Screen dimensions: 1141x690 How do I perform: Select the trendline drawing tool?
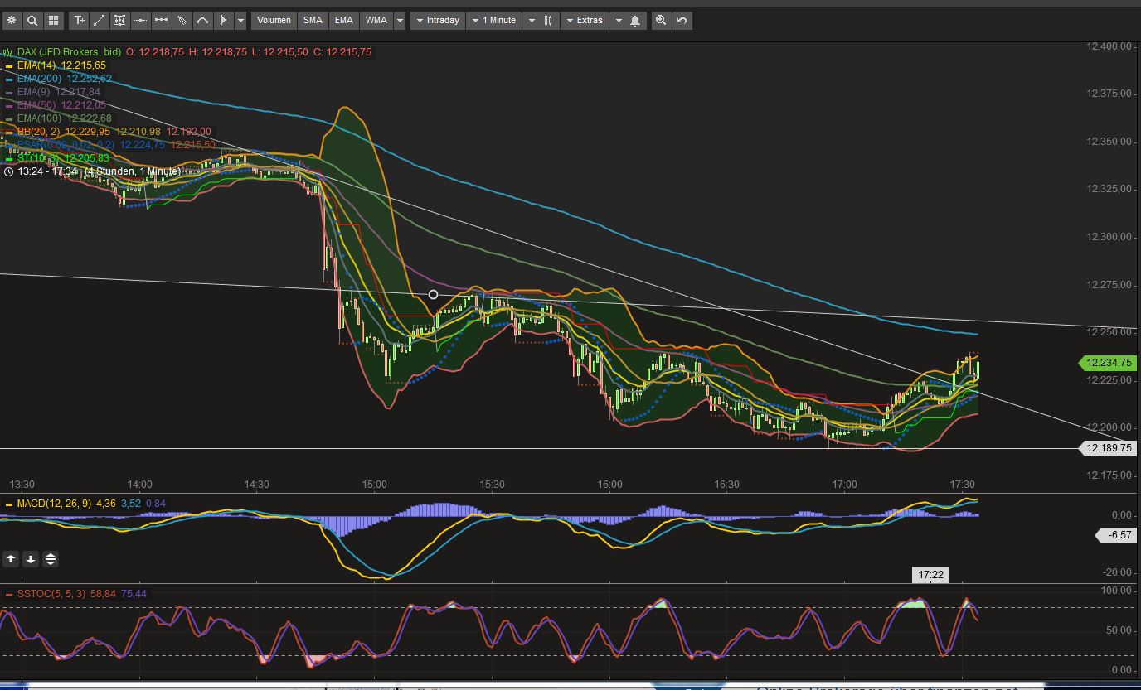click(100, 20)
